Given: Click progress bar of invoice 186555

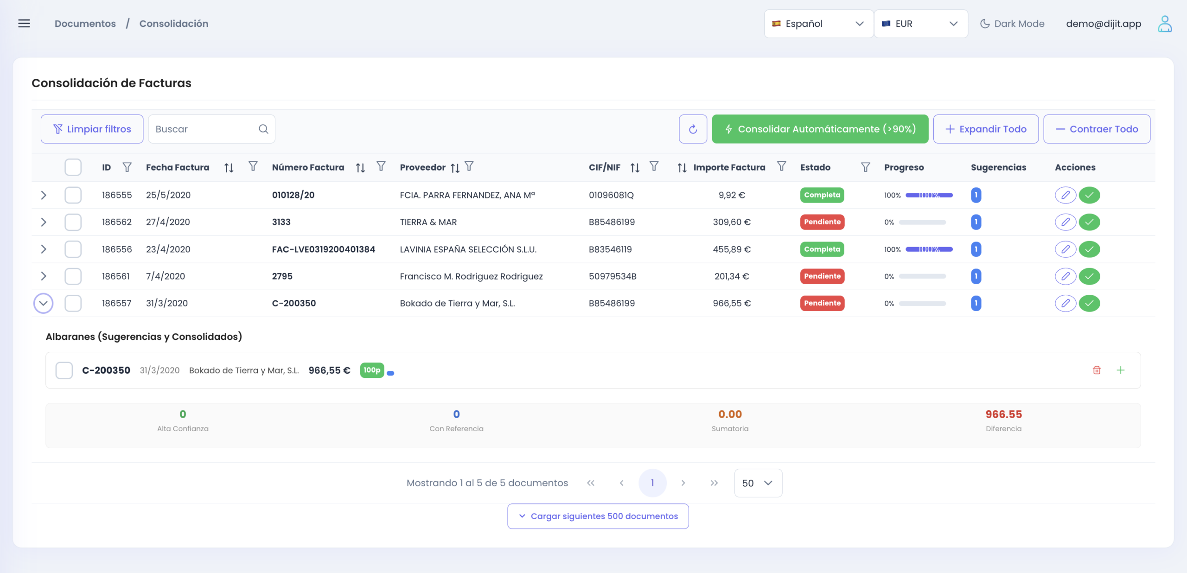Looking at the screenshot, I should [929, 195].
